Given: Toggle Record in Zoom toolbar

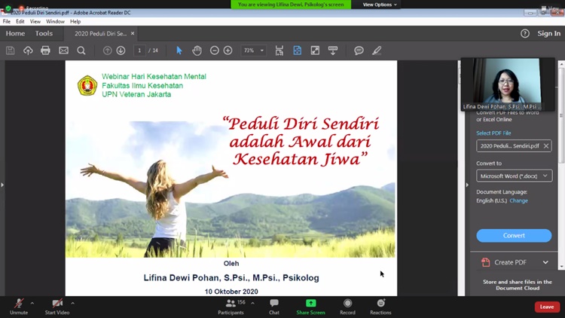Looking at the screenshot, I should [x=347, y=305].
